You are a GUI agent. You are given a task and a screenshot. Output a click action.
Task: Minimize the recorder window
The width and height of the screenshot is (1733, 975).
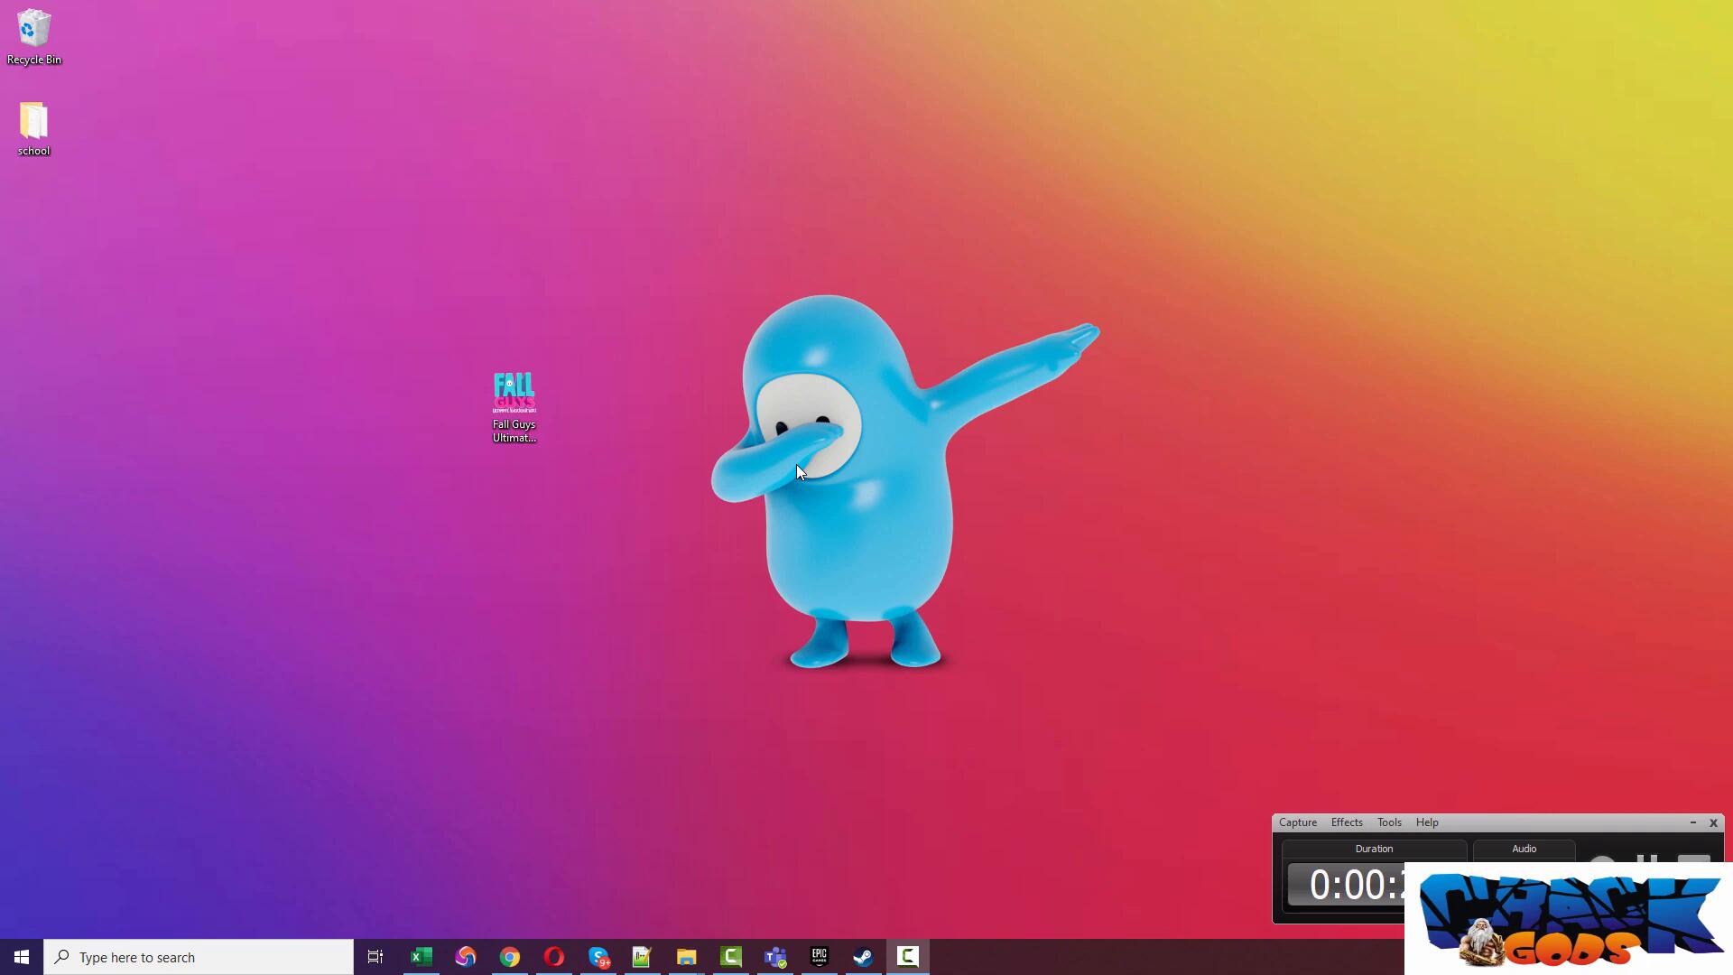[1692, 822]
